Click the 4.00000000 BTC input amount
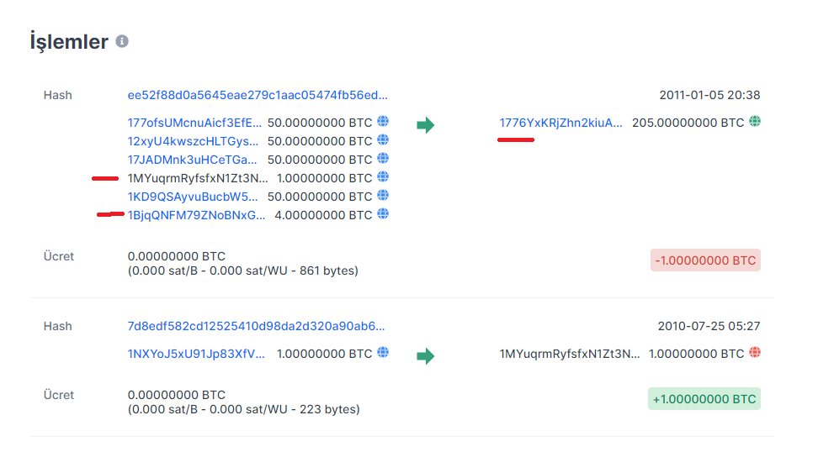Viewport: 818px width, 452px height. click(x=323, y=215)
